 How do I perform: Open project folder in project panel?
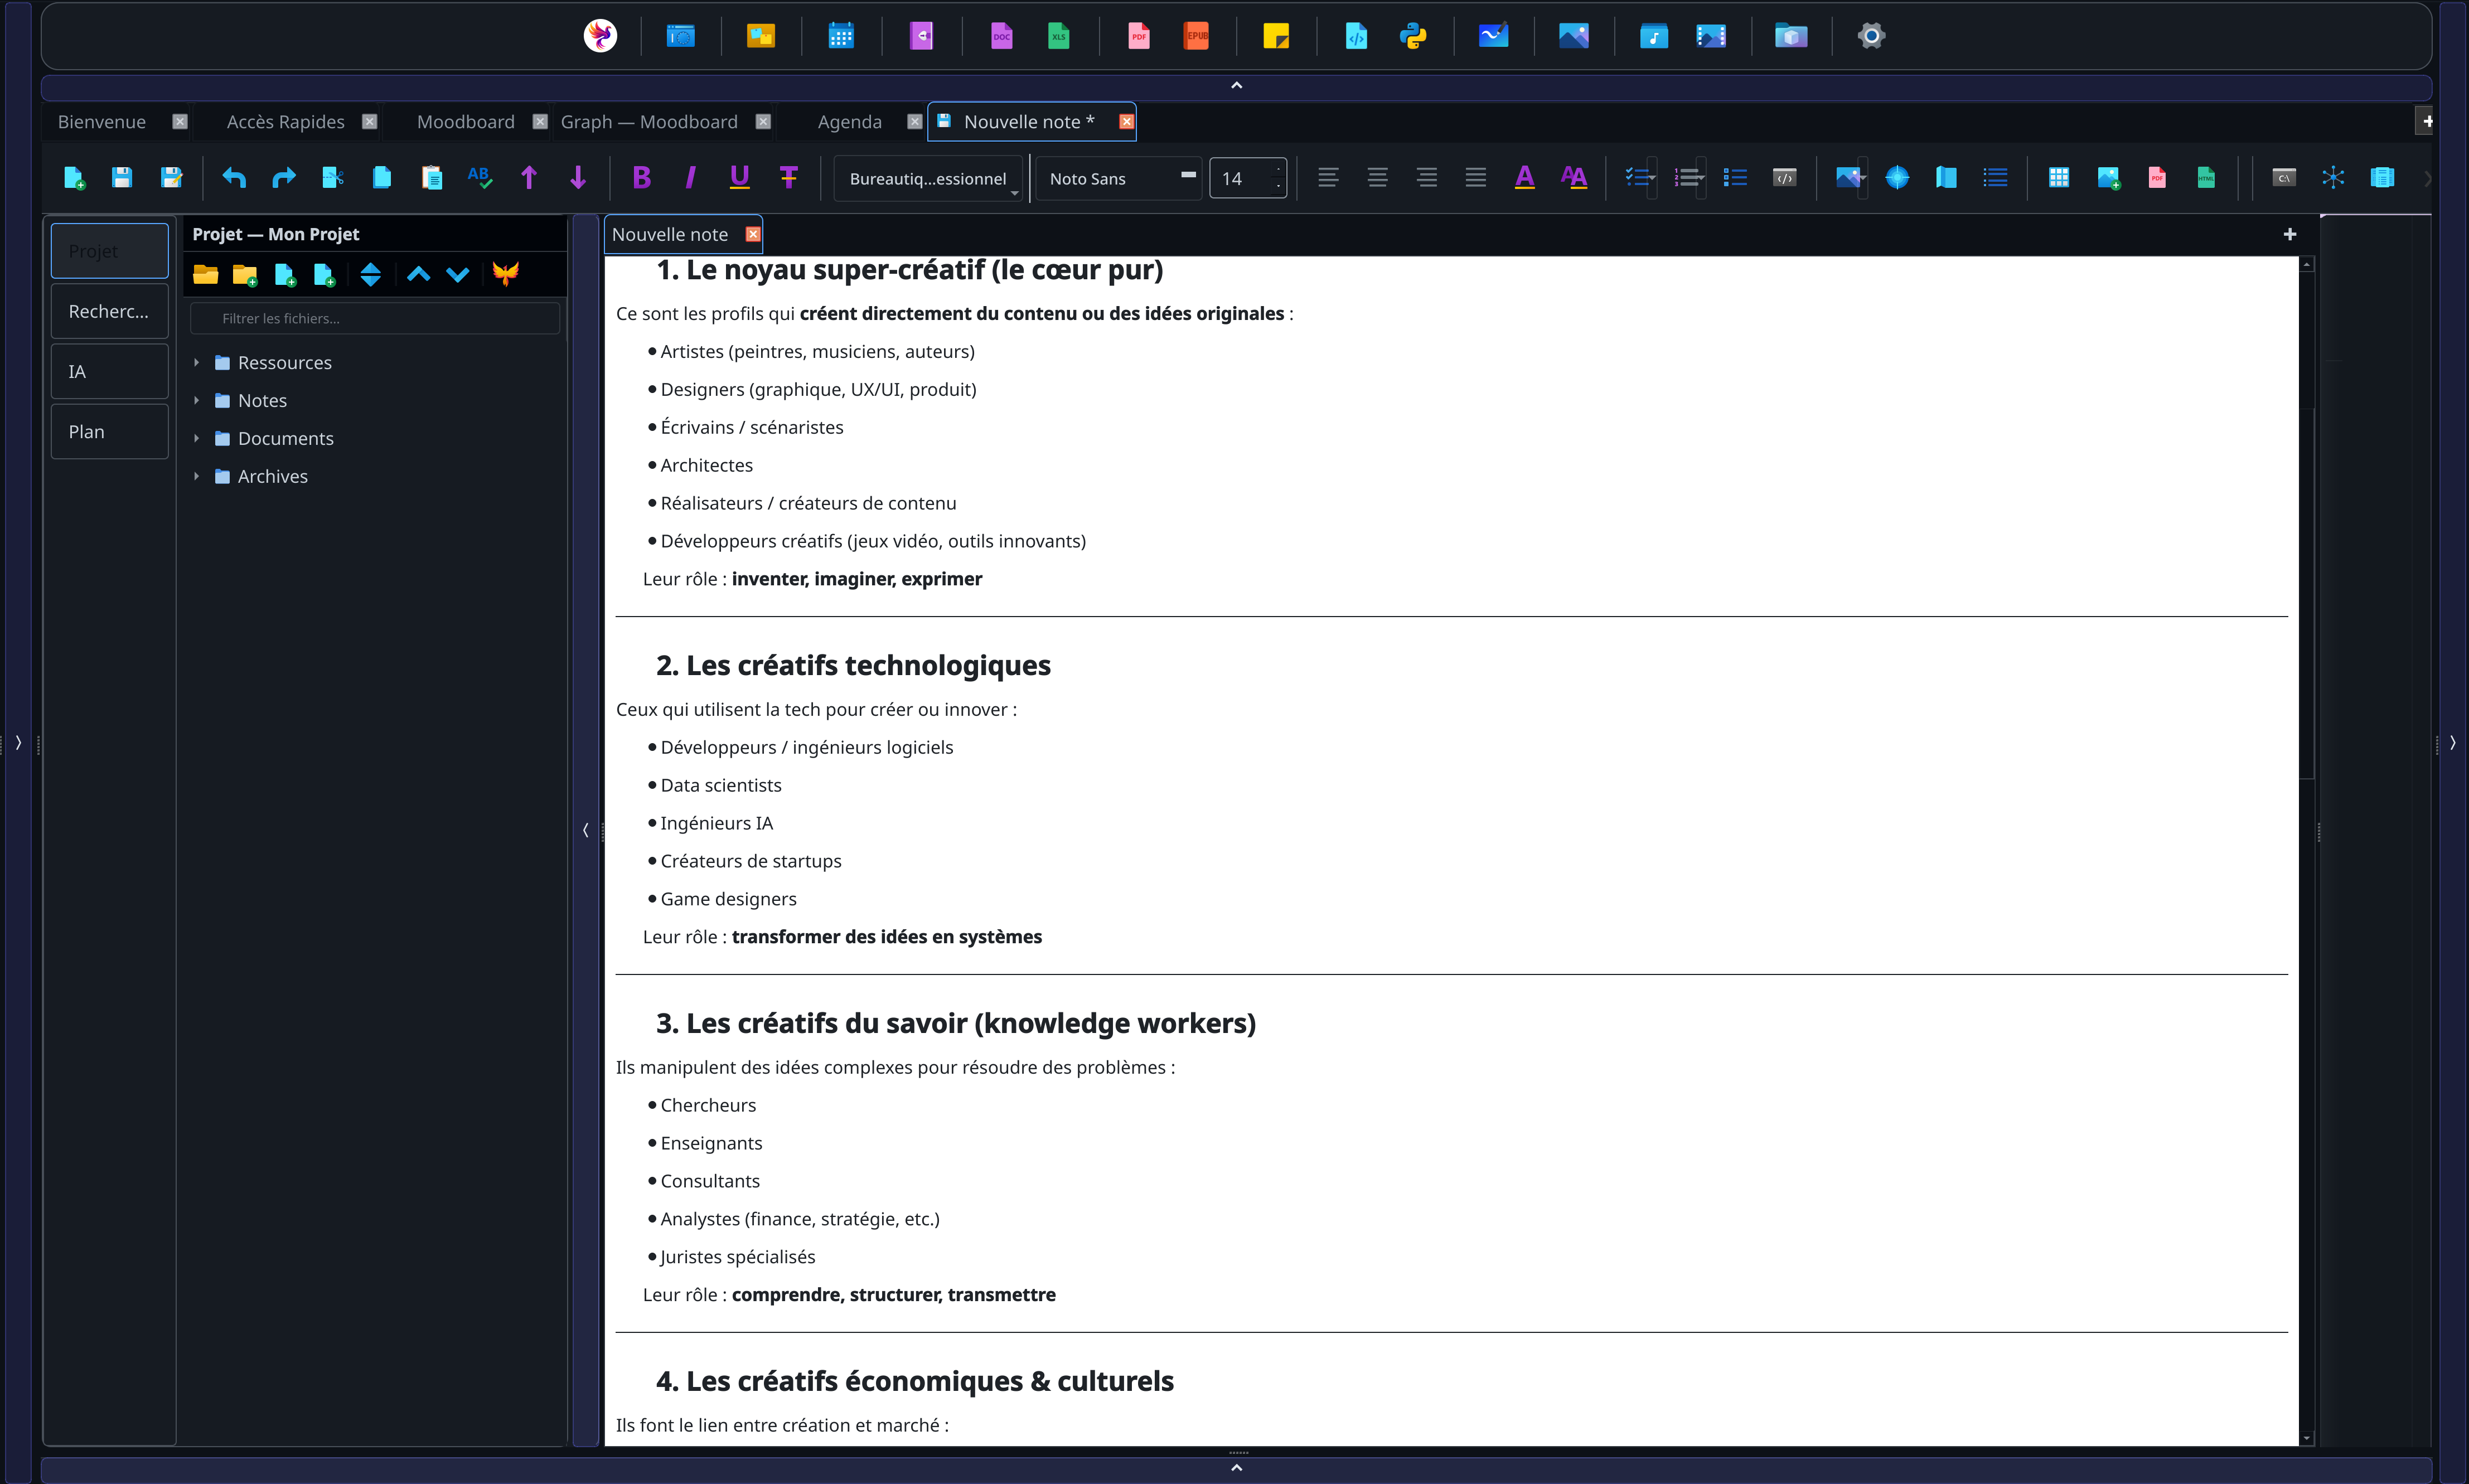tap(206, 275)
